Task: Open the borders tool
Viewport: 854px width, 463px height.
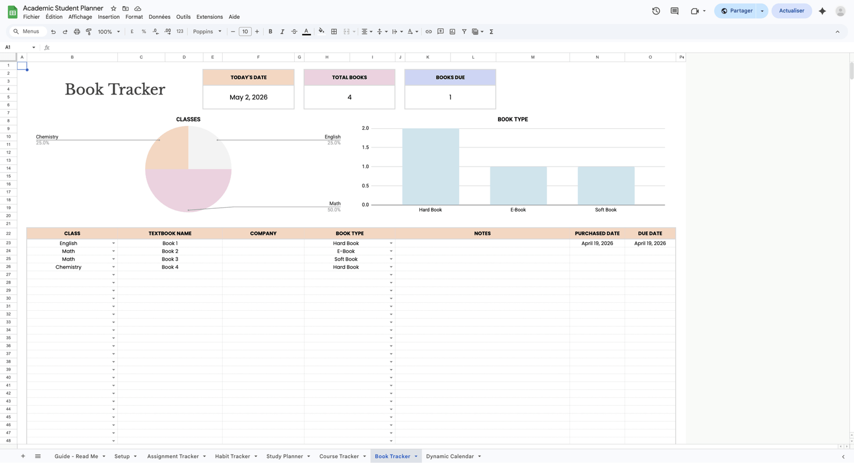Action: tap(334, 32)
